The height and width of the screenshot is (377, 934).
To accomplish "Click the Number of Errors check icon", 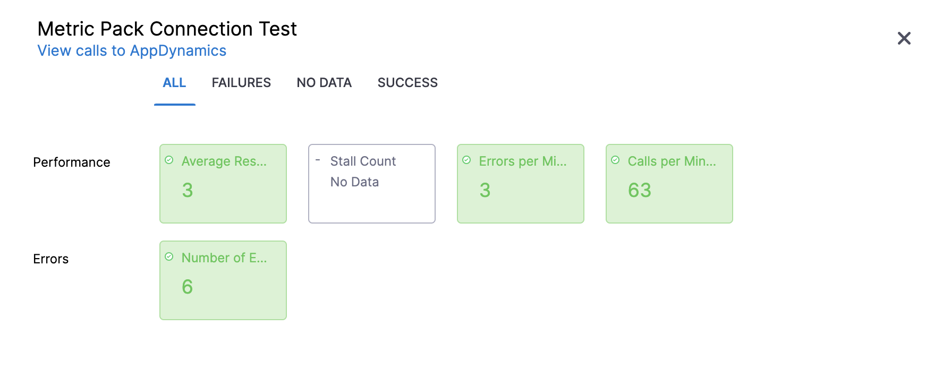I will 169,256.
